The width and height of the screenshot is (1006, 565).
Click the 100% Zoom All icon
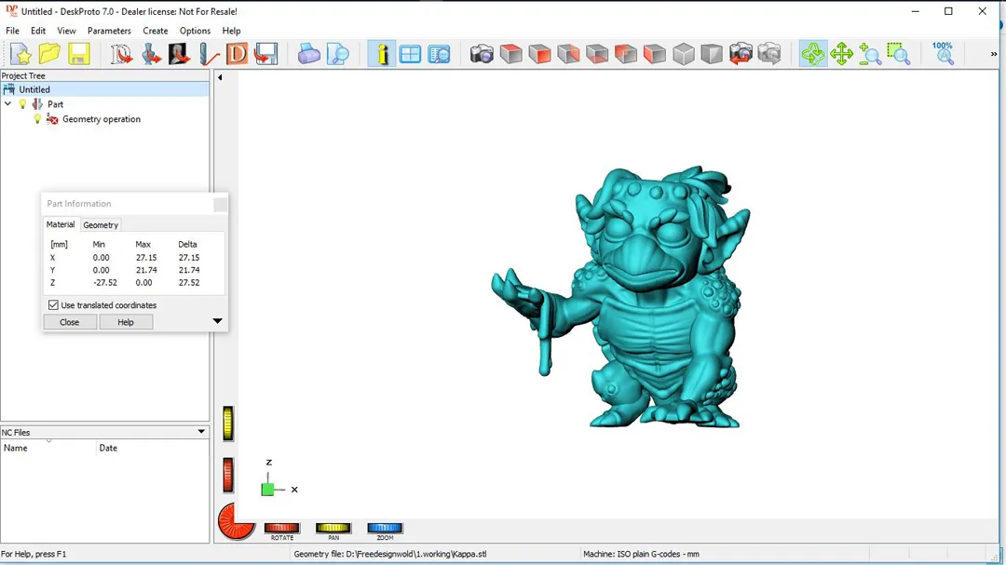[x=943, y=54]
